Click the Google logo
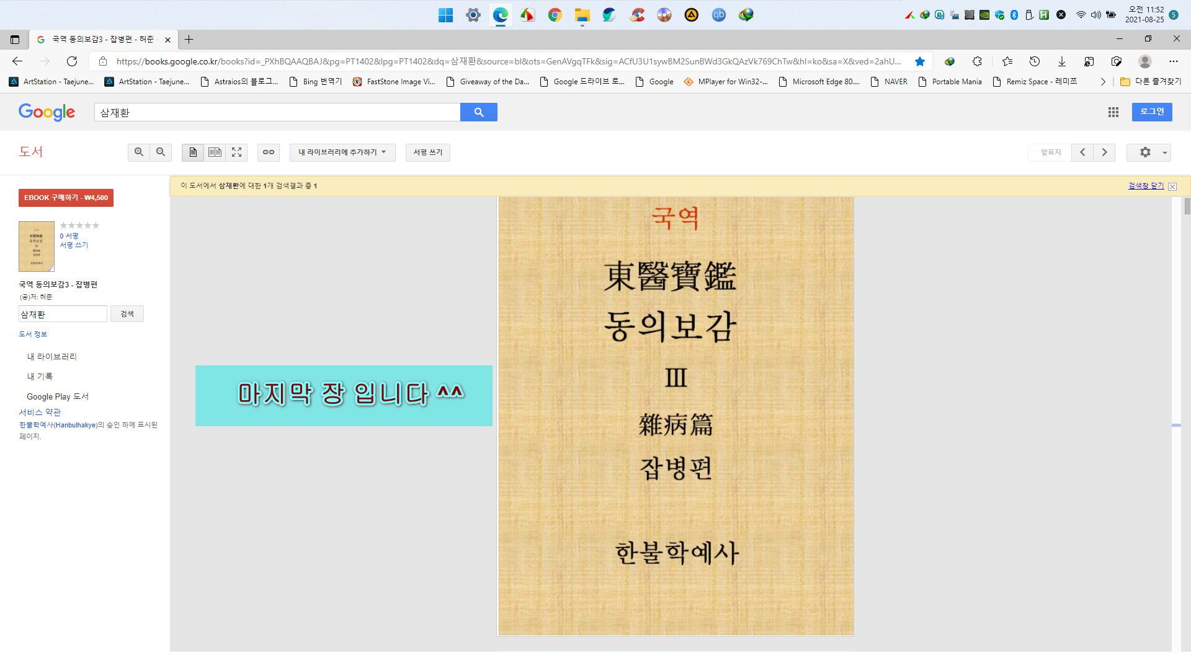This screenshot has width=1191, height=669. (x=47, y=112)
